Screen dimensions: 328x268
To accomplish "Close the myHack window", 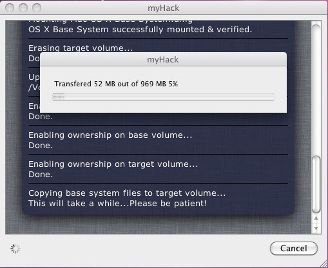I will (x=10, y=8).
